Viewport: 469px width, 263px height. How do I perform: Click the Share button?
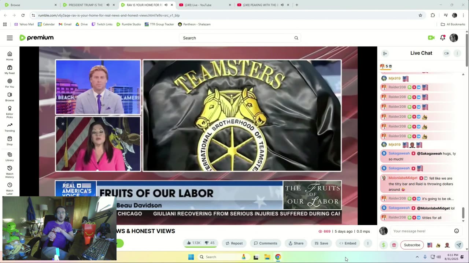click(x=296, y=243)
